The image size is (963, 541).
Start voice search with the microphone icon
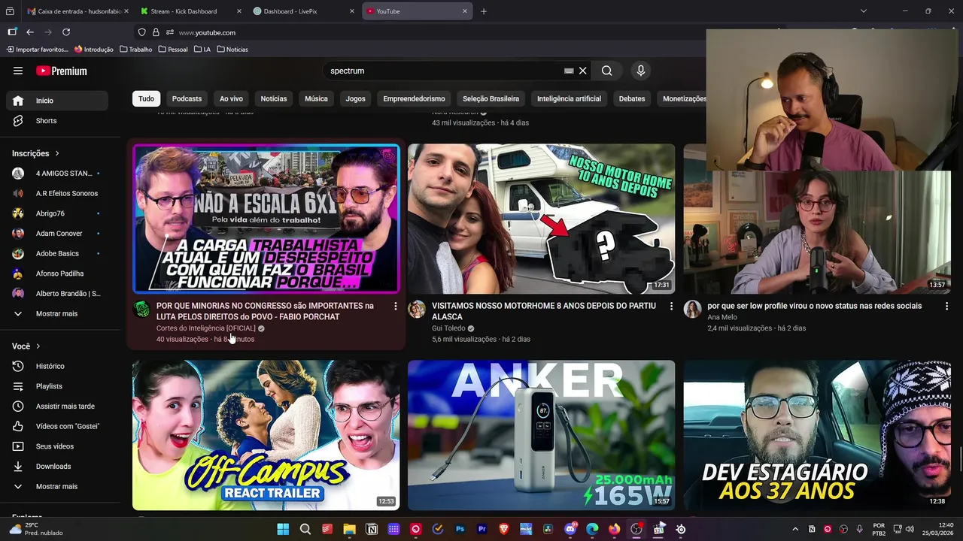pyautogui.click(x=641, y=71)
